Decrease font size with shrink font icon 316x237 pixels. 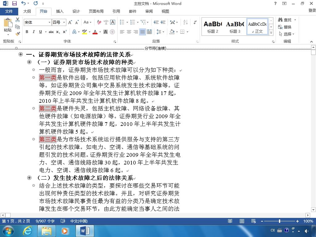77,22
